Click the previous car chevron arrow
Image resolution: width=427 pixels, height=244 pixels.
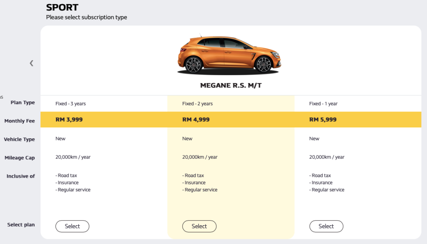(x=31, y=63)
